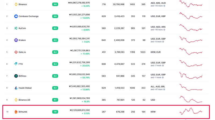The width and height of the screenshot is (215, 120).
Task: Click the Binance.US logo icon
Action: click(x=16, y=100)
